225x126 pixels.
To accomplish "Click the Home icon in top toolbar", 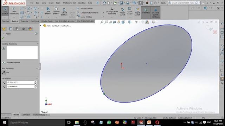I will (x=104, y=3).
